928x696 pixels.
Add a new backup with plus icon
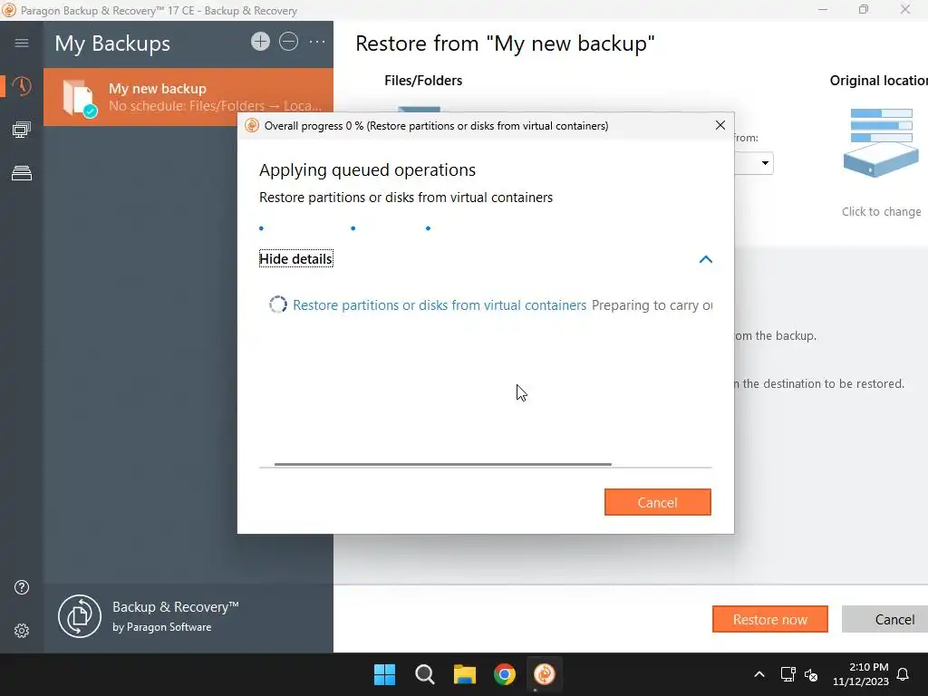pyautogui.click(x=260, y=42)
